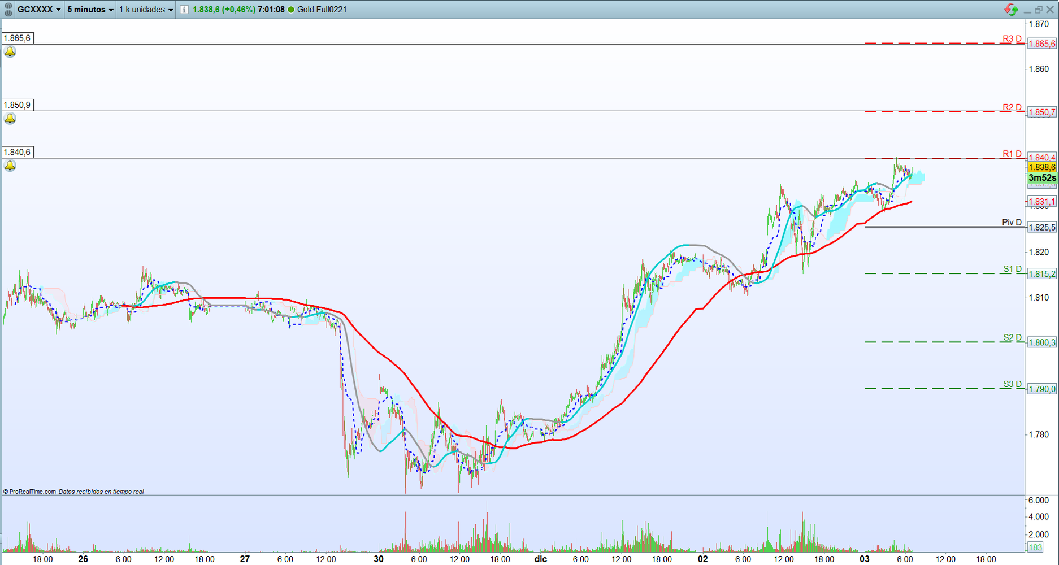Click the '30' date marker on time axis
This screenshot has height=565, width=1059.
(x=379, y=559)
